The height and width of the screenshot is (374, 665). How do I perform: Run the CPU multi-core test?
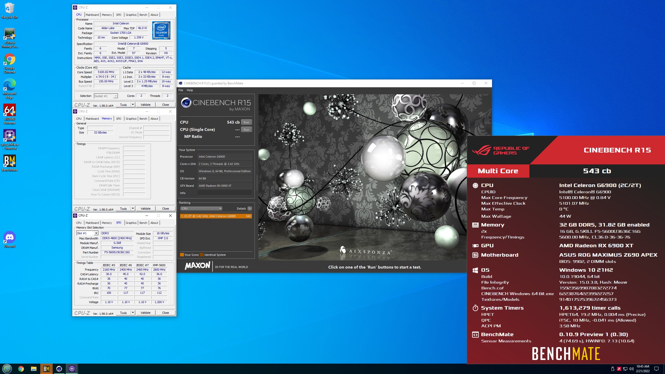246,122
